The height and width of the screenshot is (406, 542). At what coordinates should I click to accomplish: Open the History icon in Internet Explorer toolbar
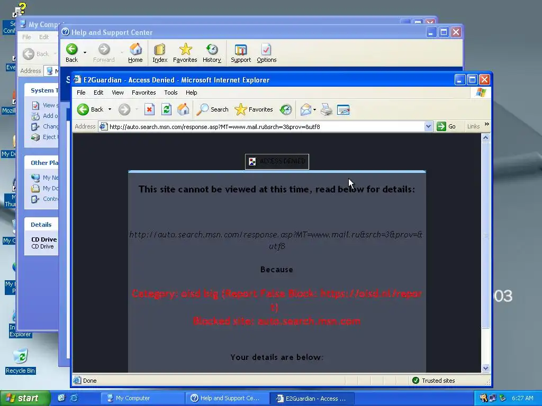(285, 109)
